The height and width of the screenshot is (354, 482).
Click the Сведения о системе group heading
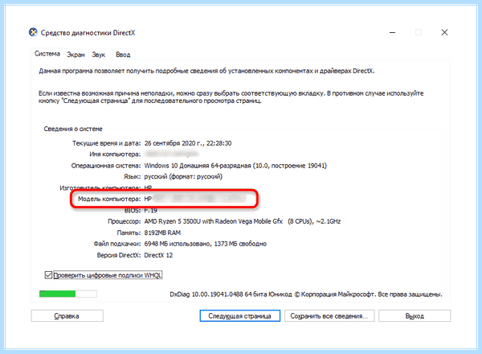[73, 129]
